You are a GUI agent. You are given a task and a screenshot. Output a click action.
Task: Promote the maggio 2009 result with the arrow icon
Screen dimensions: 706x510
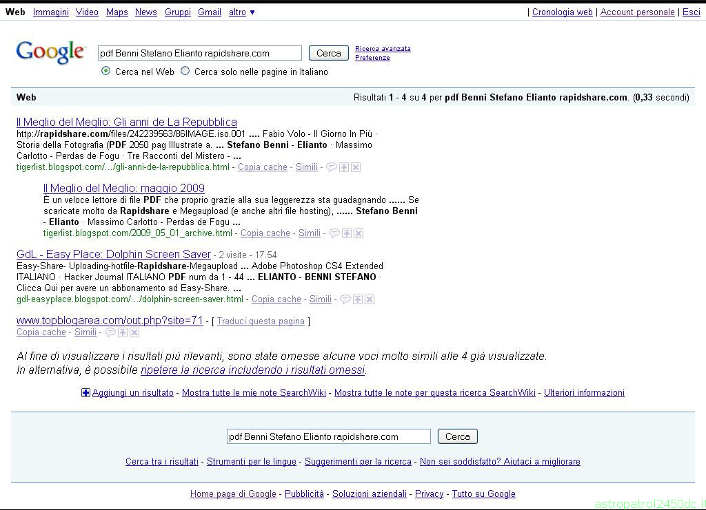(x=347, y=233)
